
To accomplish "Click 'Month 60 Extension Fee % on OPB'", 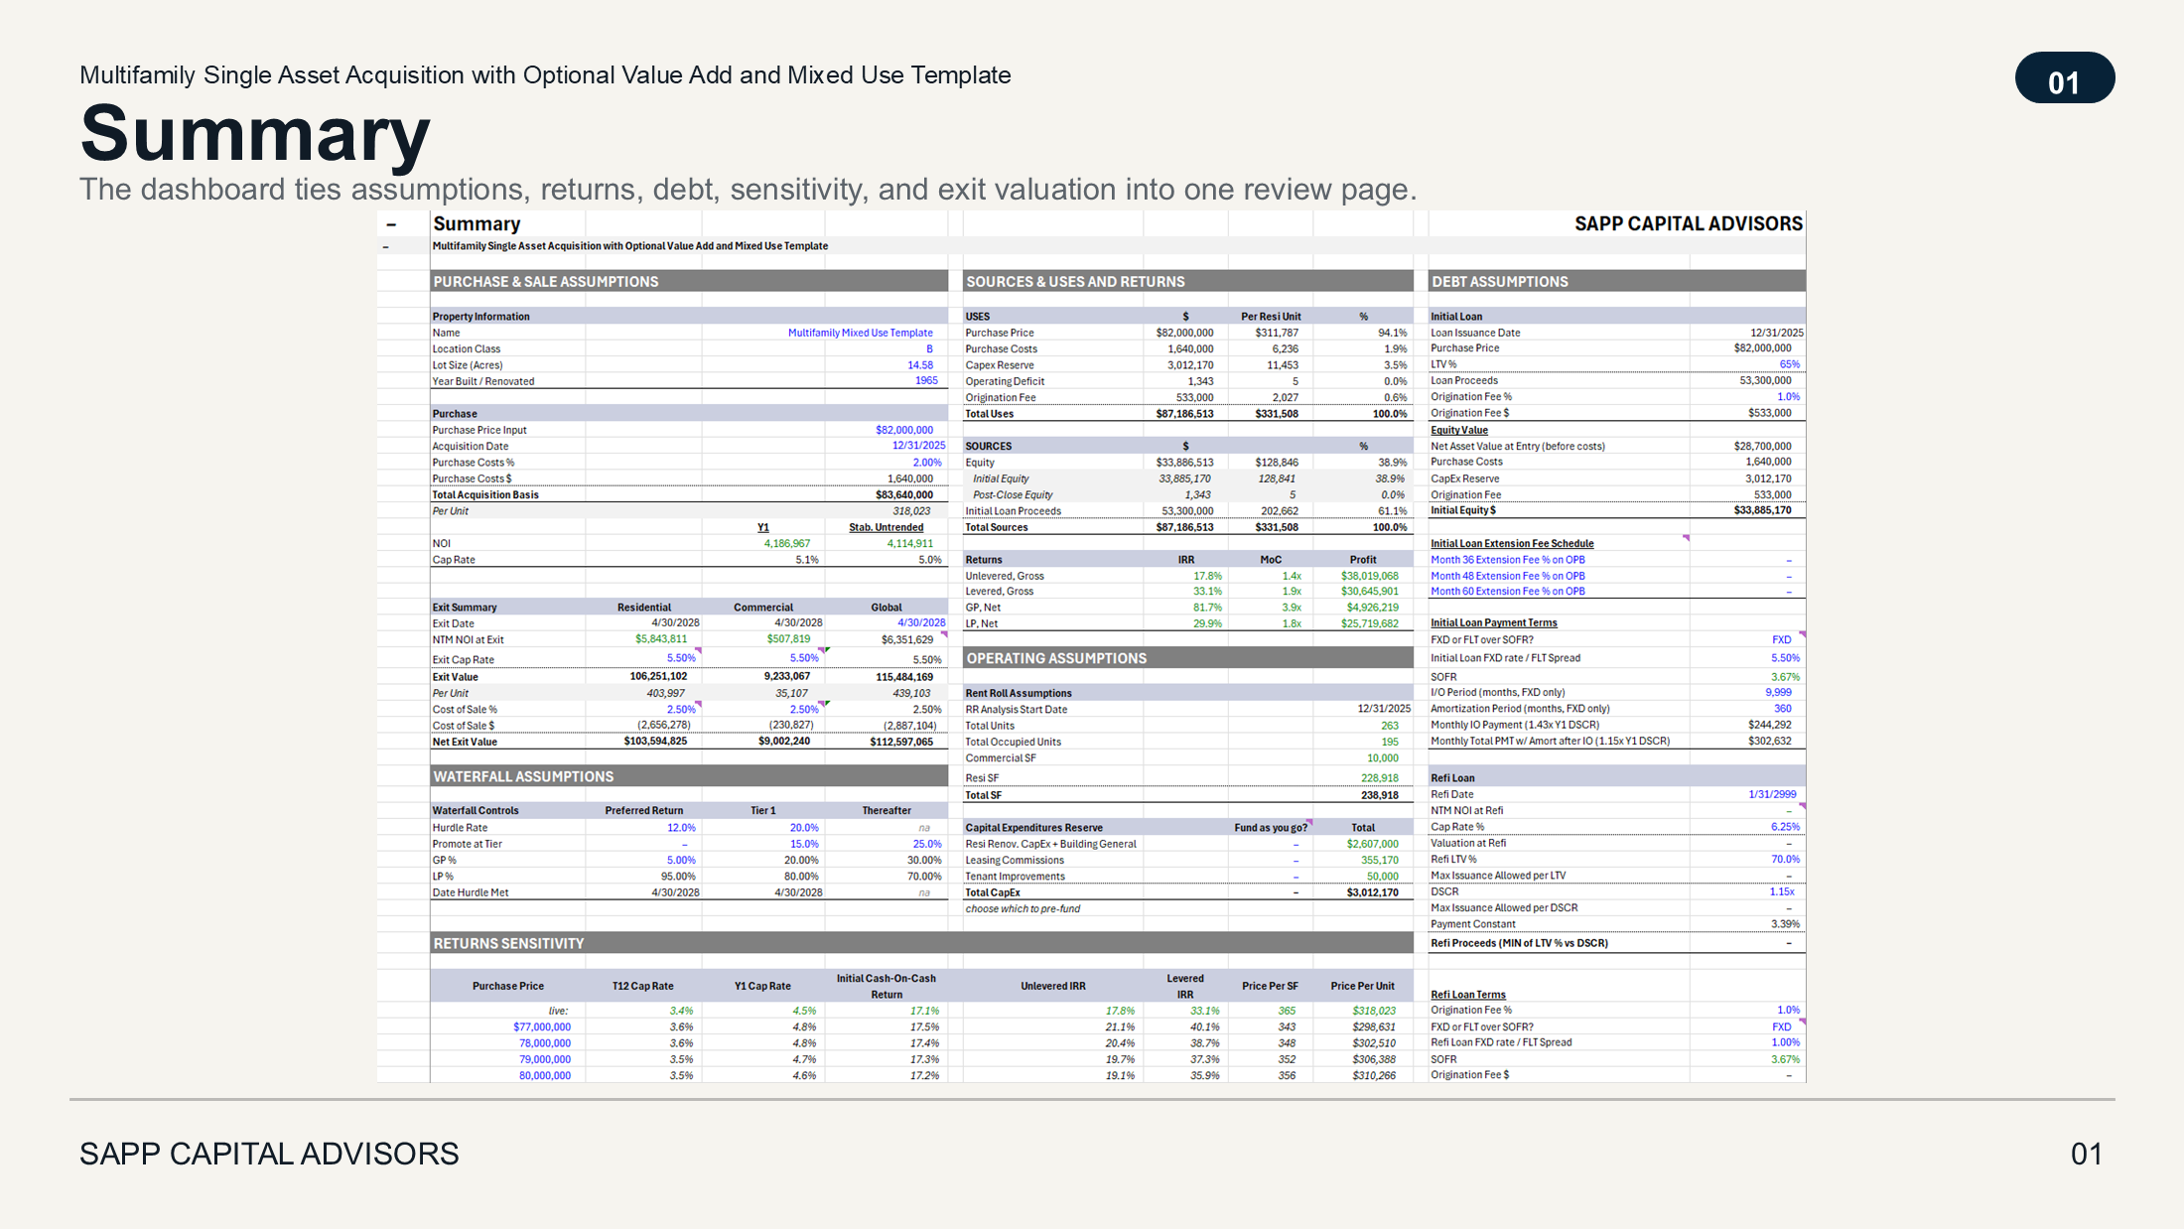I will (x=1507, y=592).
